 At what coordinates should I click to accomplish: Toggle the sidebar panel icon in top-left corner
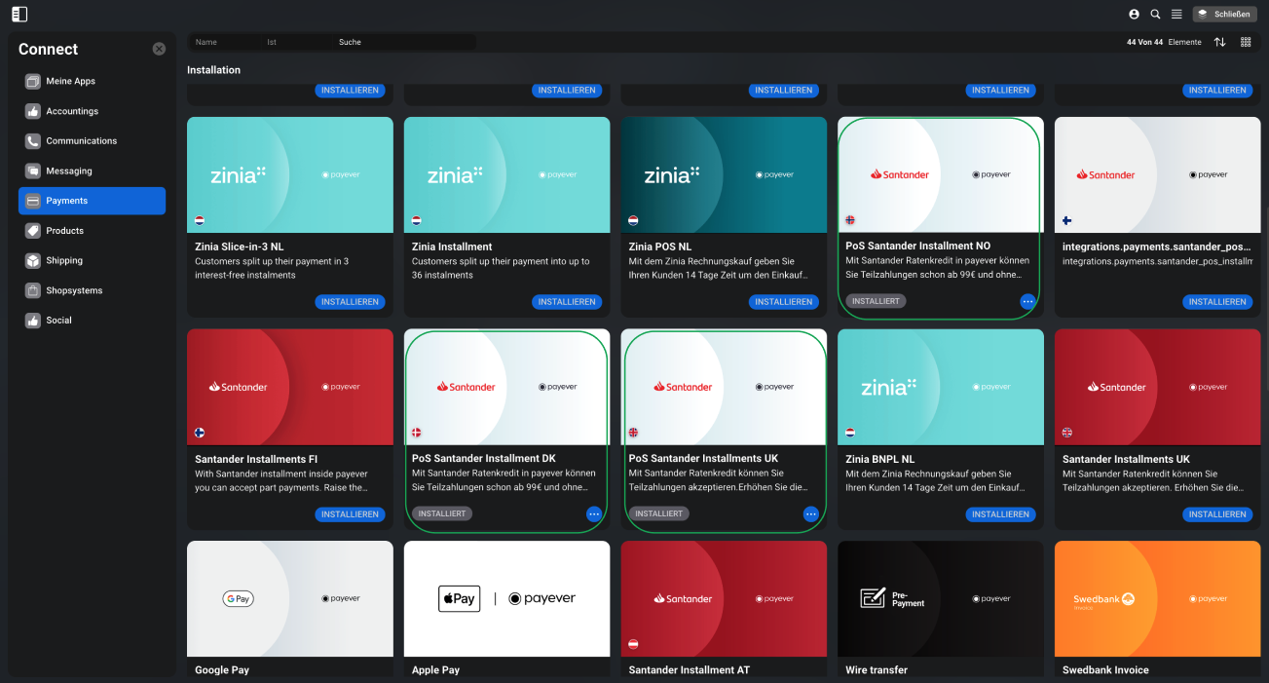point(19,14)
